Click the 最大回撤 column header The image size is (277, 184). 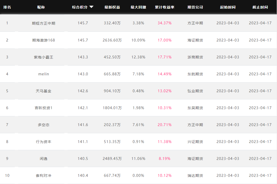pos(138,7)
